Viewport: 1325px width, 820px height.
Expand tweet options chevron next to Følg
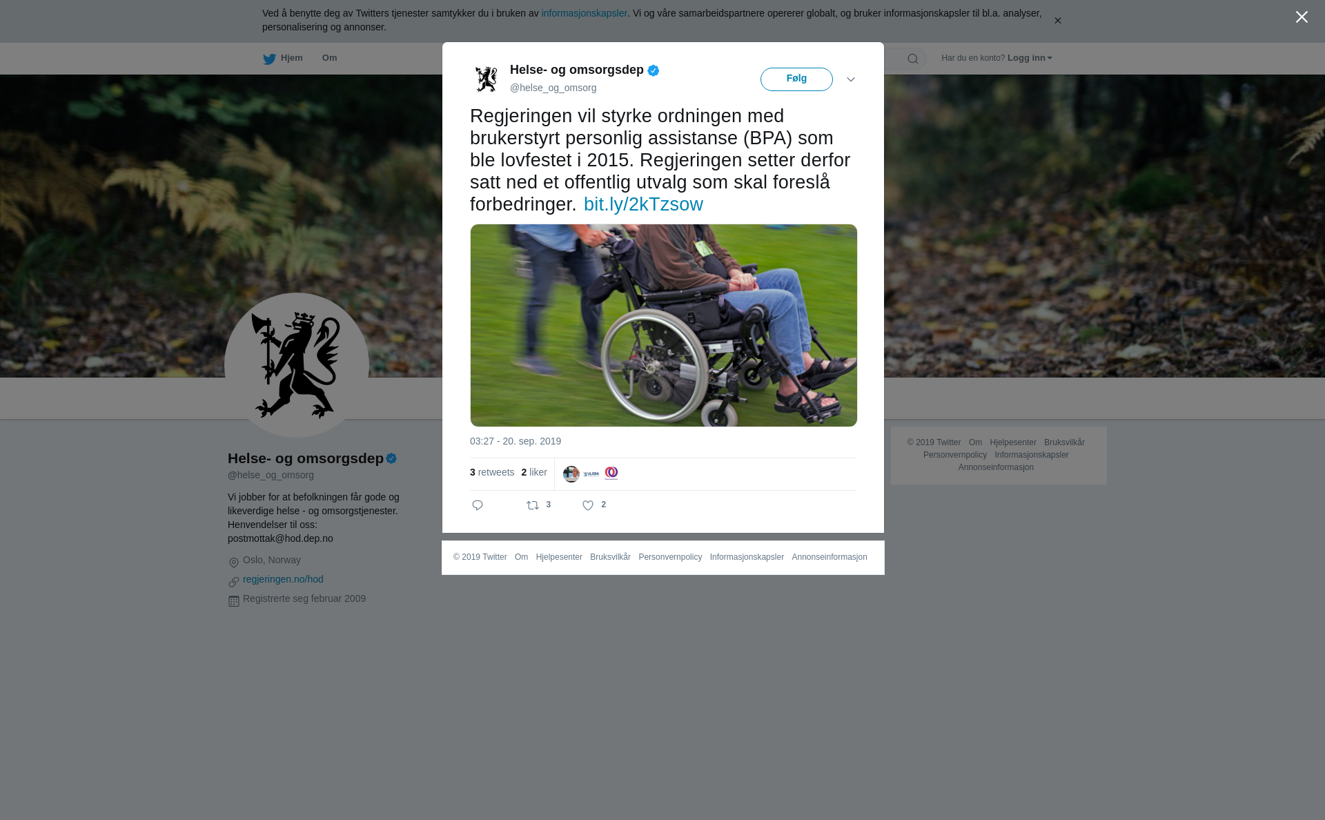[x=851, y=79]
